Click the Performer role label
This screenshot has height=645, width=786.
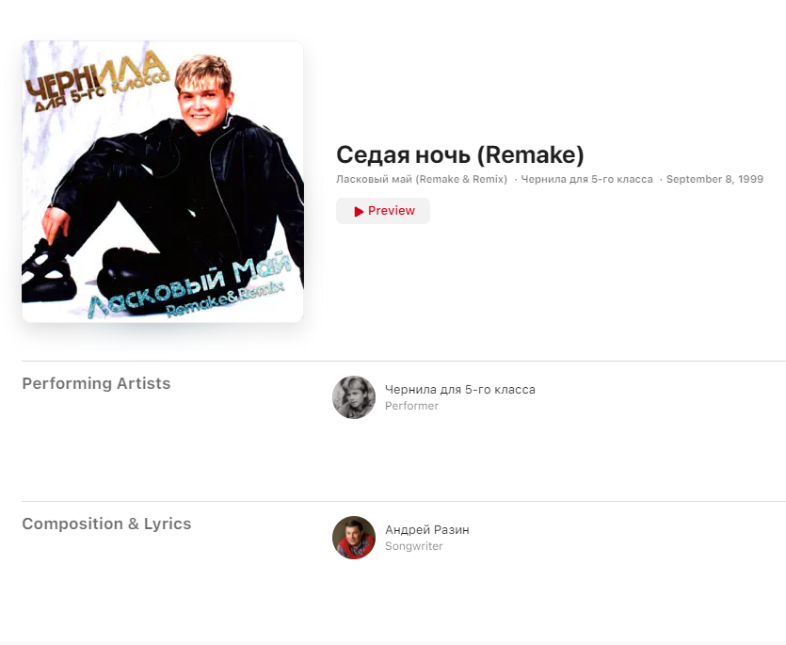411,406
